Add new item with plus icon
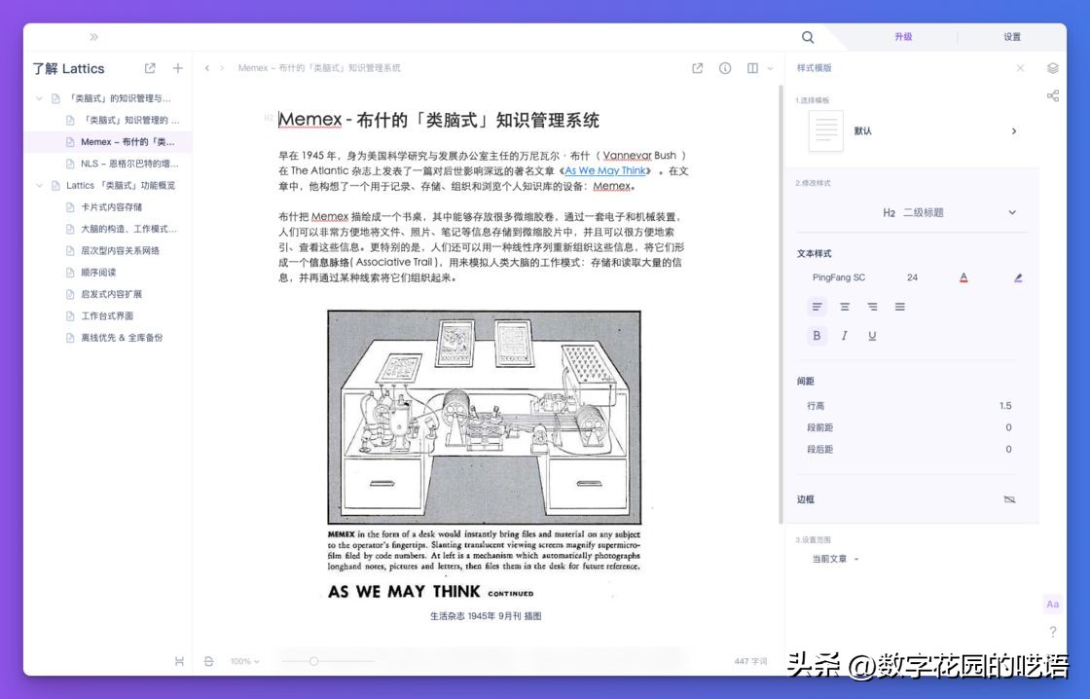This screenshot has width=1090, height=699. point(178,68)
